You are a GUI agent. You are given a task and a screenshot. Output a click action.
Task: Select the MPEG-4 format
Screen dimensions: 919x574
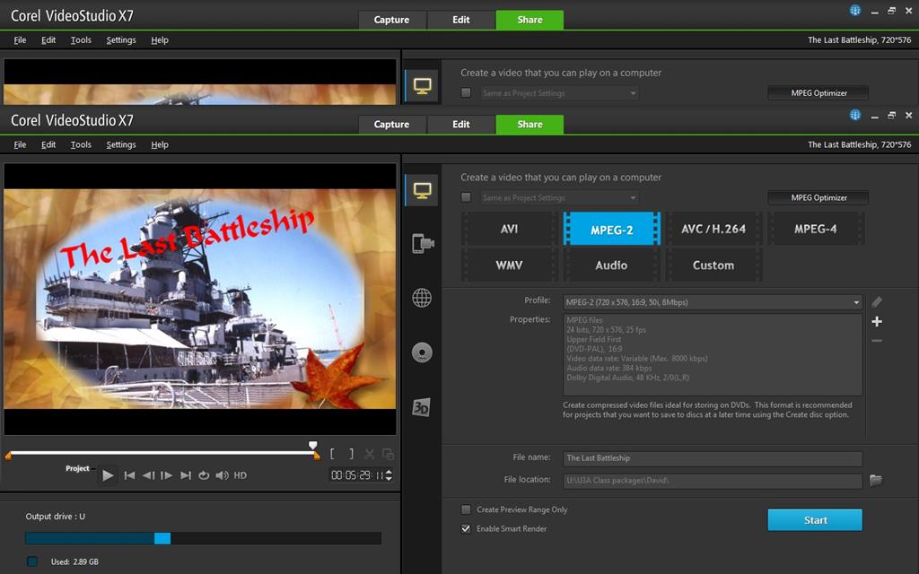pos(815,229)
